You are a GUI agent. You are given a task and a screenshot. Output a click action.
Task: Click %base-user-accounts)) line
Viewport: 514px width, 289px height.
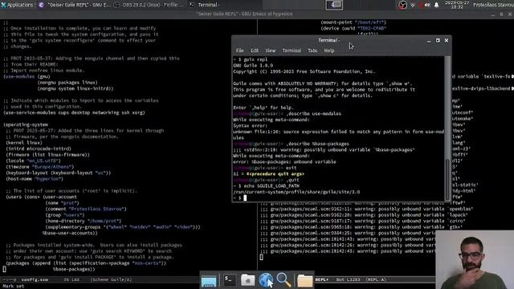70,233
